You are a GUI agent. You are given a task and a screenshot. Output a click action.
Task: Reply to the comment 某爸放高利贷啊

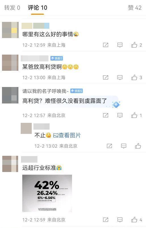(120, 78)
